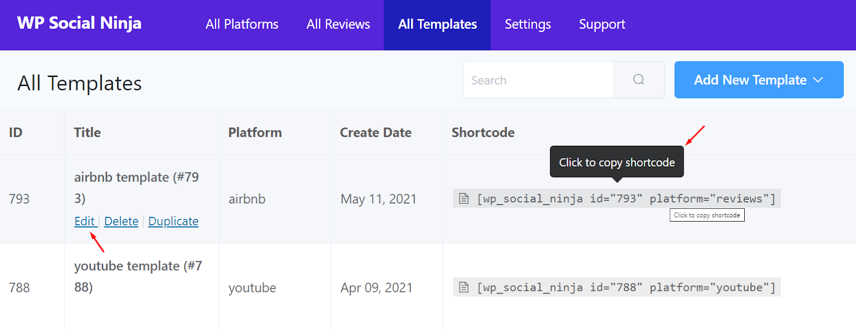Viewport: 856px width, 330px height.
Task: Edit the airbnb template
Action: coord(85,221)
